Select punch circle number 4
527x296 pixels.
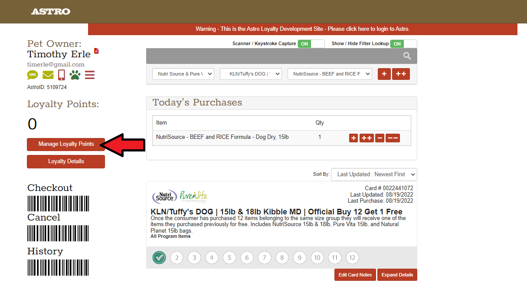212,258
